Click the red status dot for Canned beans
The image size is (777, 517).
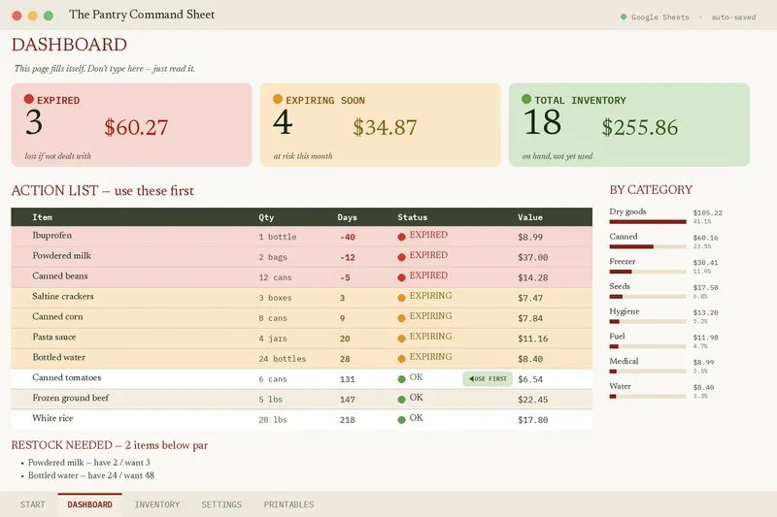(x=401, y=277)
